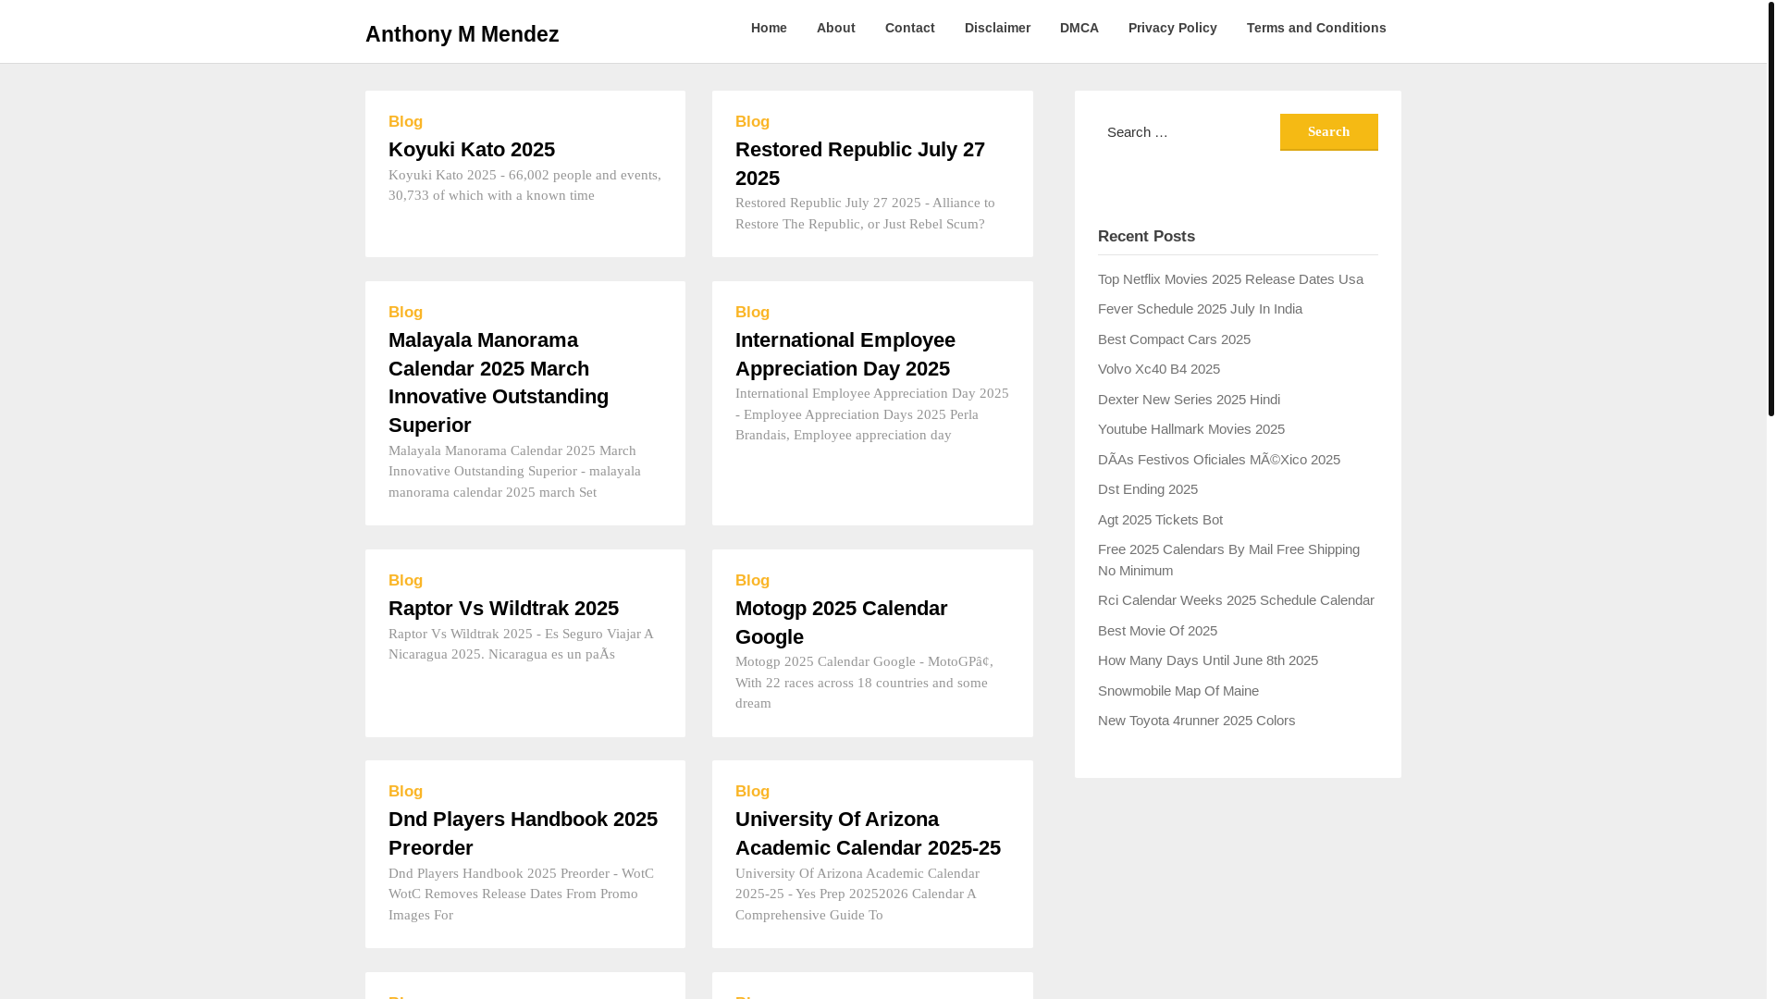Image resolution: width=1776 pixels, height=999 pixels.
Task: Open Best Movie Of 2025 link
Action: click(x=1157, y=631)
